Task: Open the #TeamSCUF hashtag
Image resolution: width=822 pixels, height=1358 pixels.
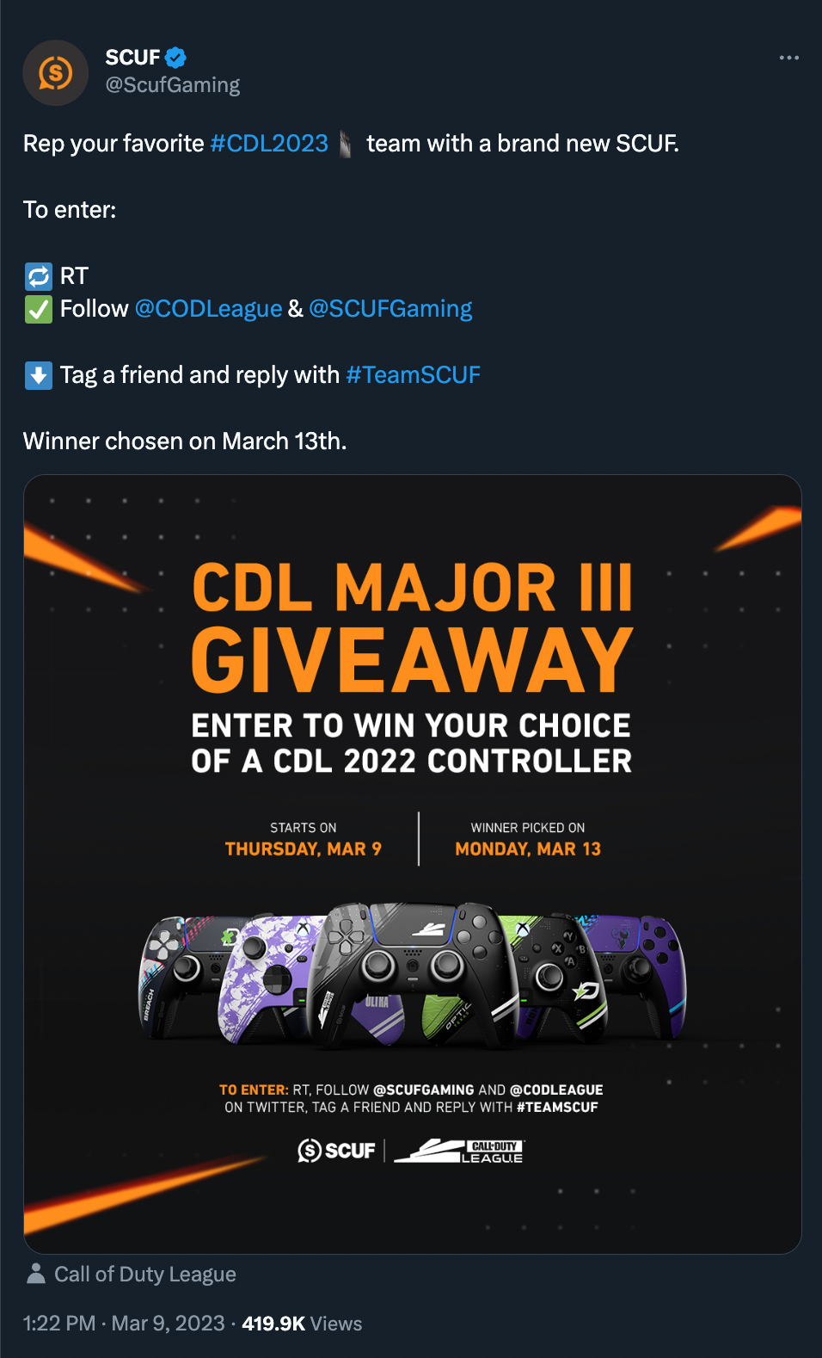Action: click(413, 375)
